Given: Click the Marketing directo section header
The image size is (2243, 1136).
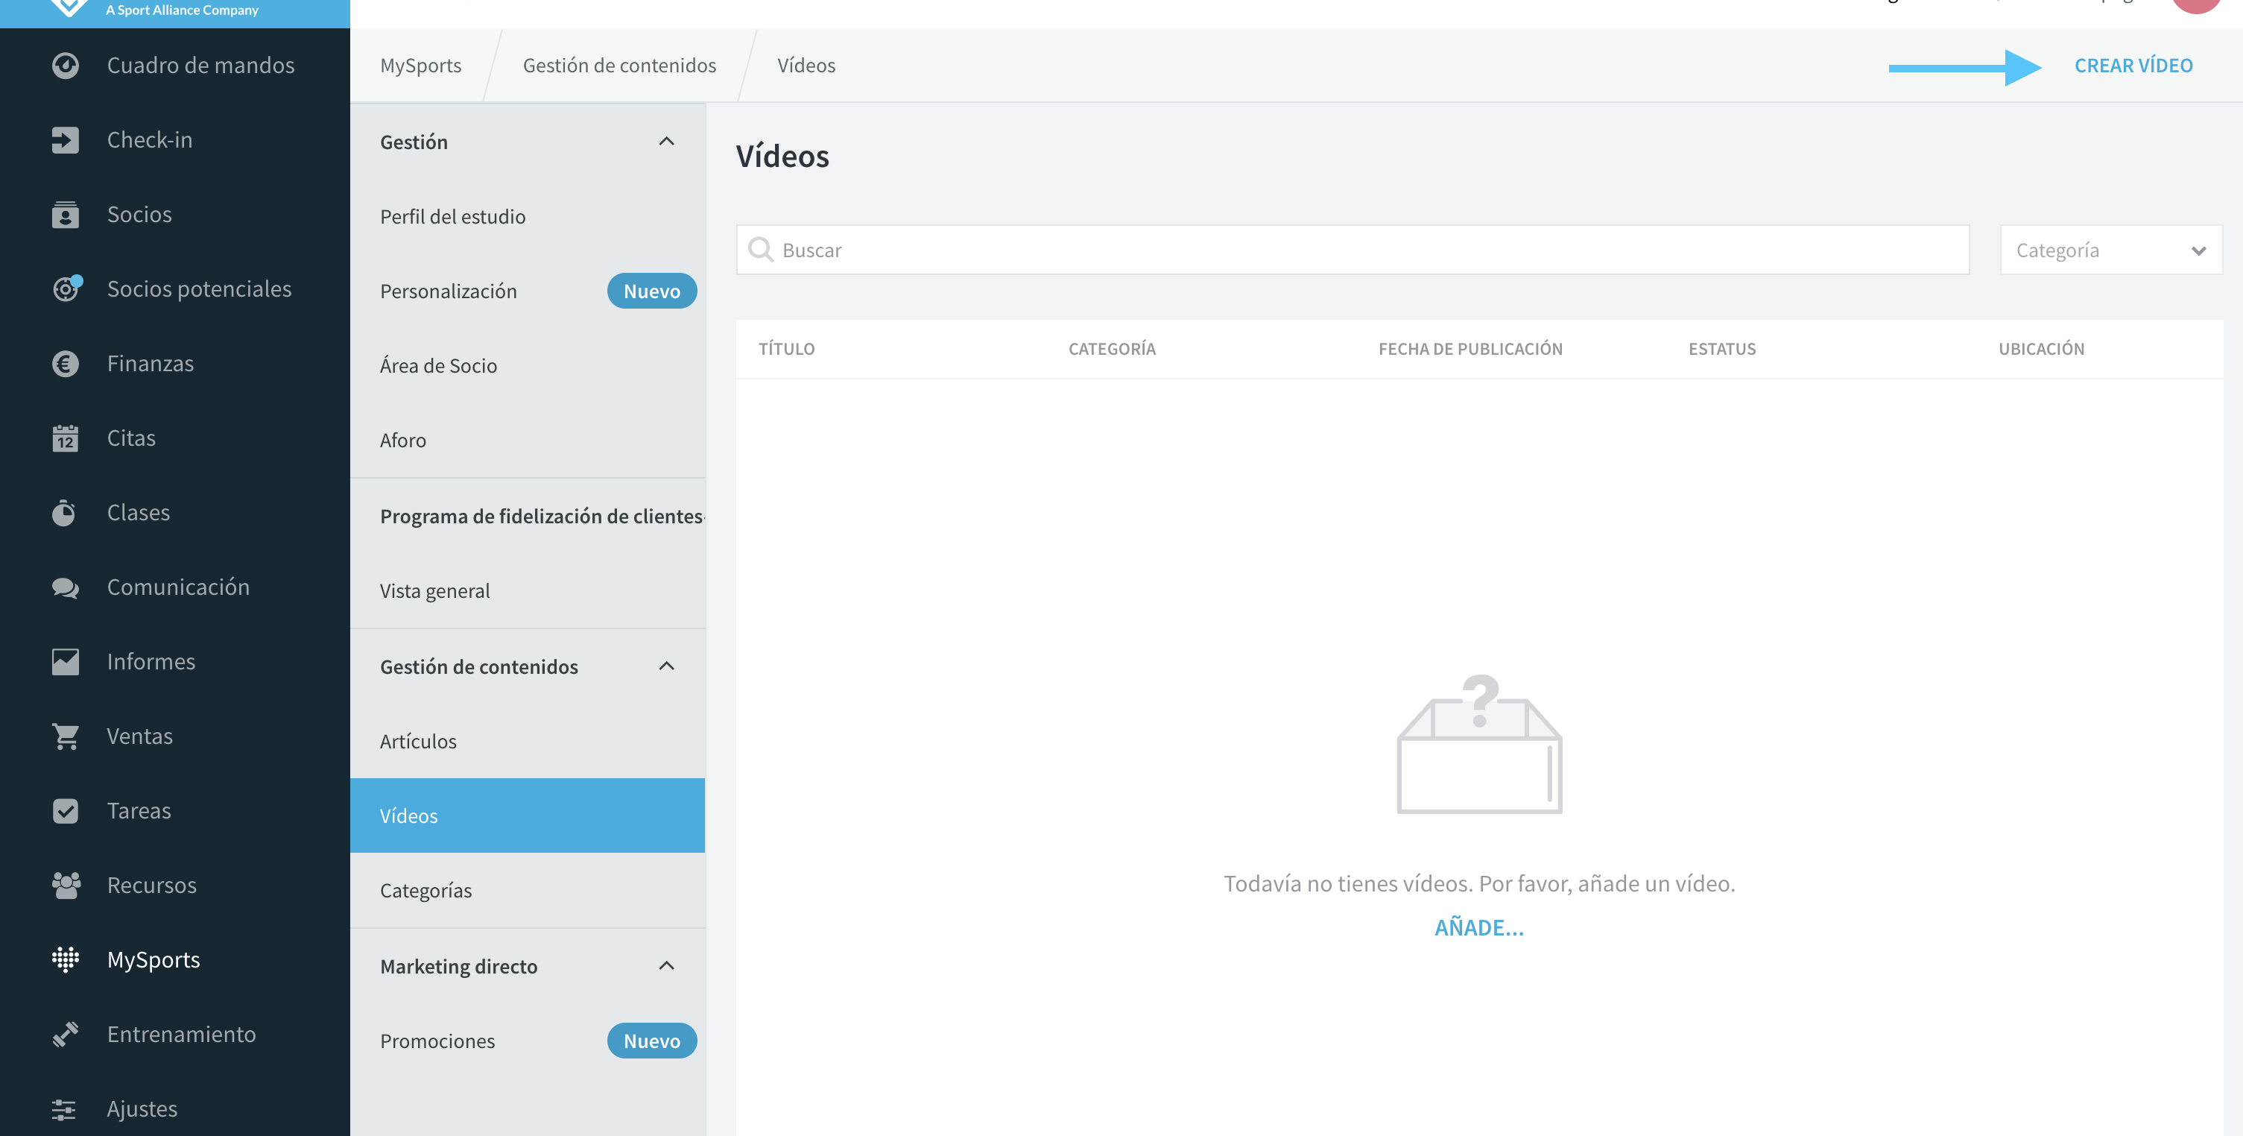Looking at the screenshot, I should coord(528,966).
